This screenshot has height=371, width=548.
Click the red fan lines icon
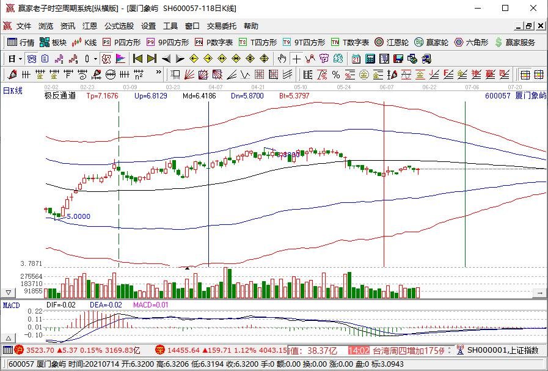[x=189, y=74]
